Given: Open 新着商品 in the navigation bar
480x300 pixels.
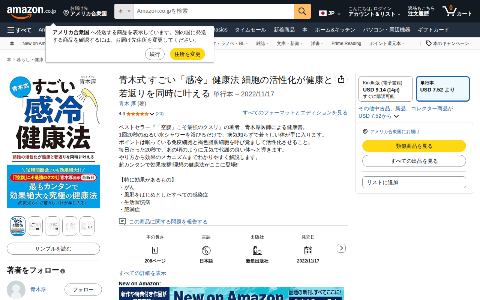Looking at the screenshot, I should click(x=284, y=30).
